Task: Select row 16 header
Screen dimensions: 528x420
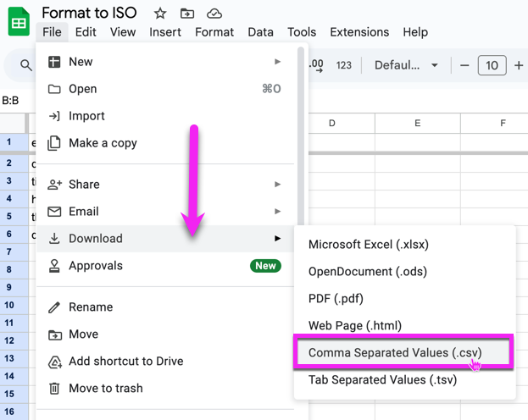Action: pos(14,412)
